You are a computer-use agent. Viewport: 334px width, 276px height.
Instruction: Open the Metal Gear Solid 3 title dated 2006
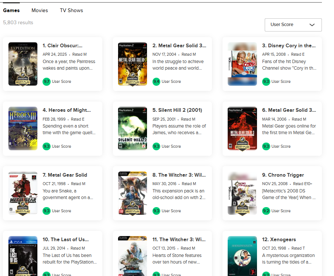tap(289, 110)
